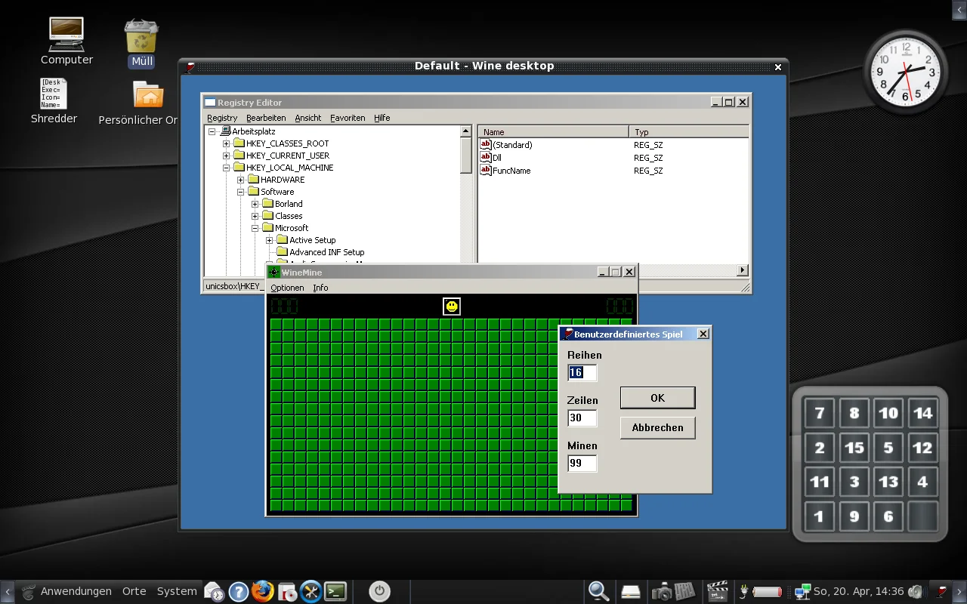Select the FuncName registry value

511,171
